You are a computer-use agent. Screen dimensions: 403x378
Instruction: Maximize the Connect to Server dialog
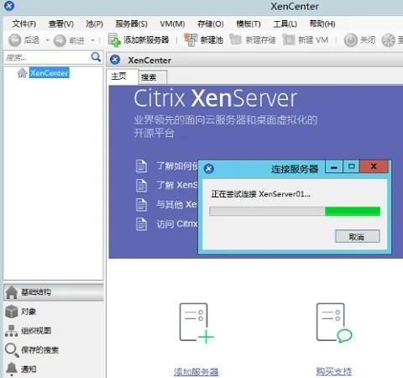coord(351,167)
